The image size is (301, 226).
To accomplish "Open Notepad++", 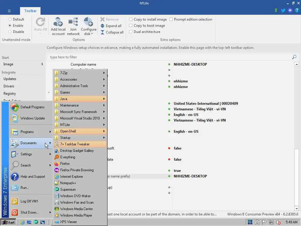I will pos(80,183).
